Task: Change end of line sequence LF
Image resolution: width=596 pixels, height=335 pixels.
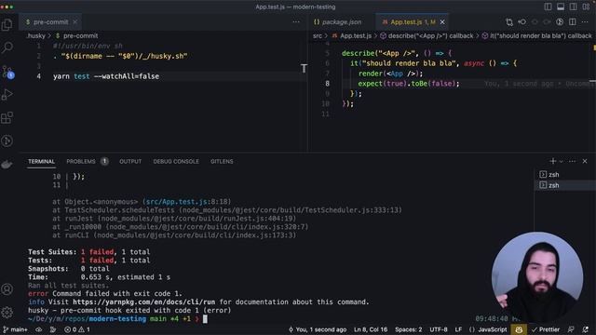Action: pyautogui.click(x=458, y=329)
